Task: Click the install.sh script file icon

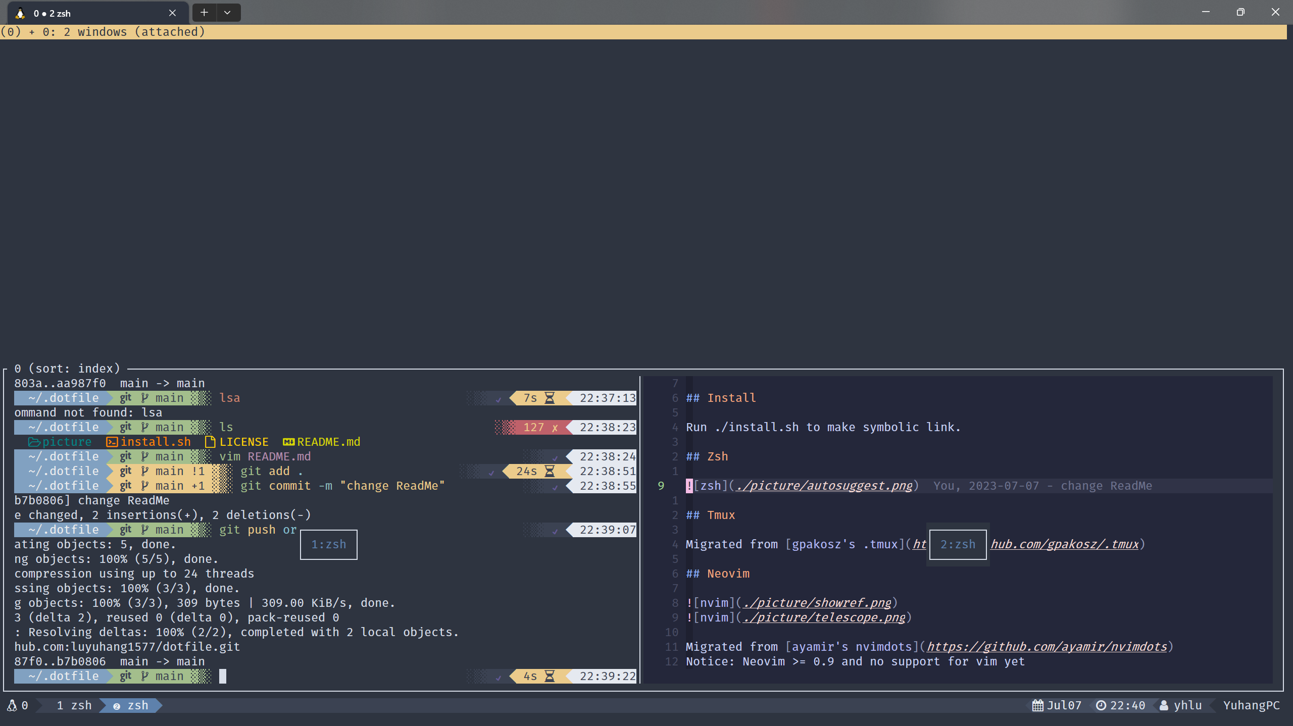Action: point(112,442)
